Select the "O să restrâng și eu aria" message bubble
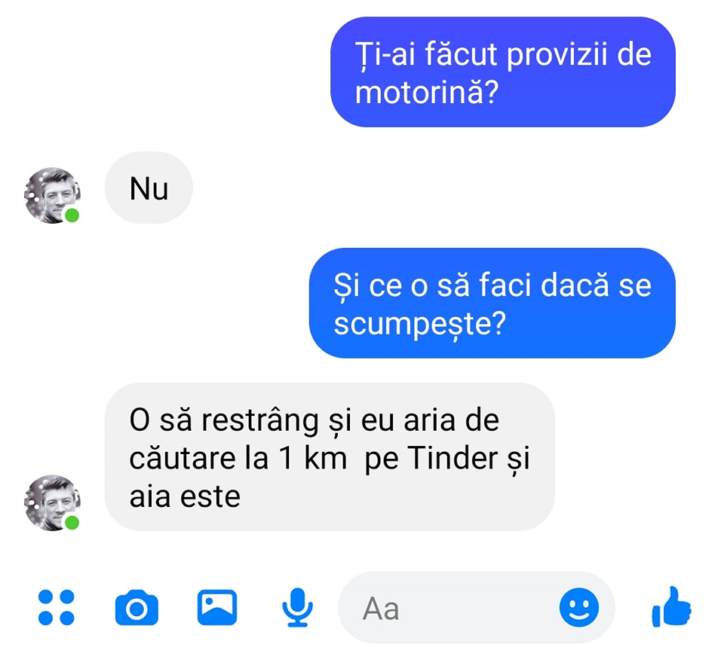The width and height of the screenshot is (724, 653). click(x=330, y=457)
